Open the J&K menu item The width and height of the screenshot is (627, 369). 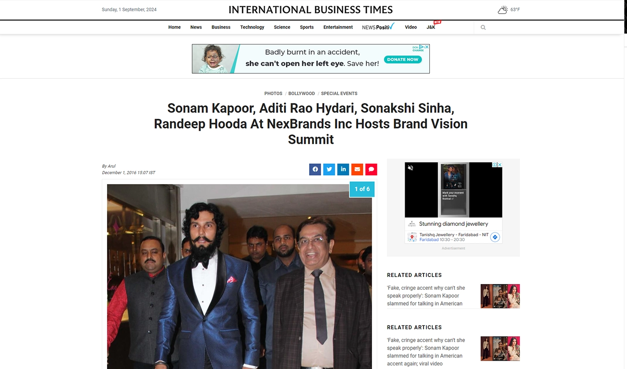(x=431, y=27)
